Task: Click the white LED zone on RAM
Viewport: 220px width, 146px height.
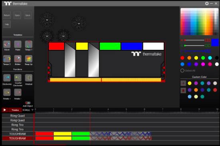Action: tap(153, 46)
